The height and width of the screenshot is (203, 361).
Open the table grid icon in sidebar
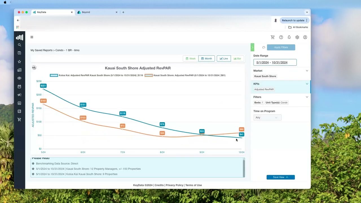(19, 111)
